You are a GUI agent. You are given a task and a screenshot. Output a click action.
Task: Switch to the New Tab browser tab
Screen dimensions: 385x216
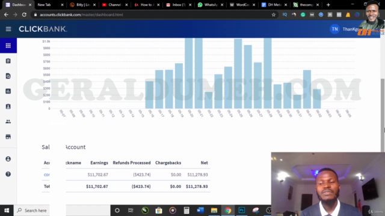pos(50,5)
